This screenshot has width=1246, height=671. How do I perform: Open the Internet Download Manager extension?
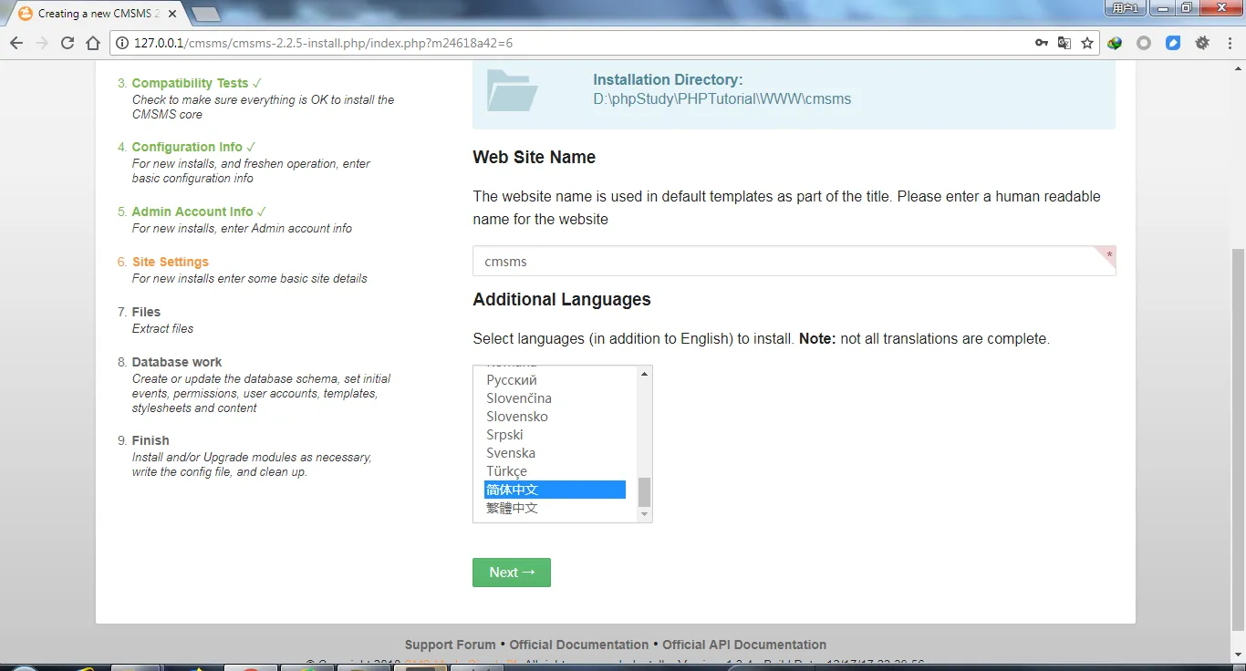click(x=1115, y=43)
